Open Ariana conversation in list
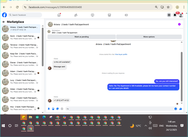188x137 pixels. tap(21, 29)
